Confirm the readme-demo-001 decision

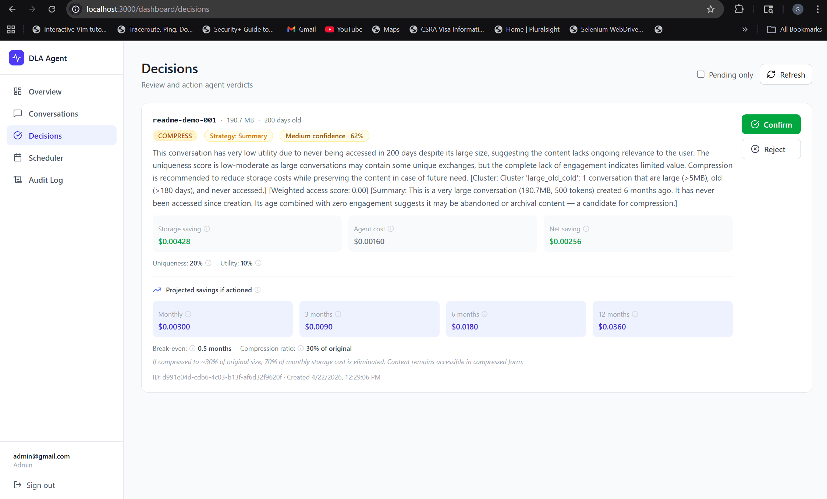click(771, 125)
